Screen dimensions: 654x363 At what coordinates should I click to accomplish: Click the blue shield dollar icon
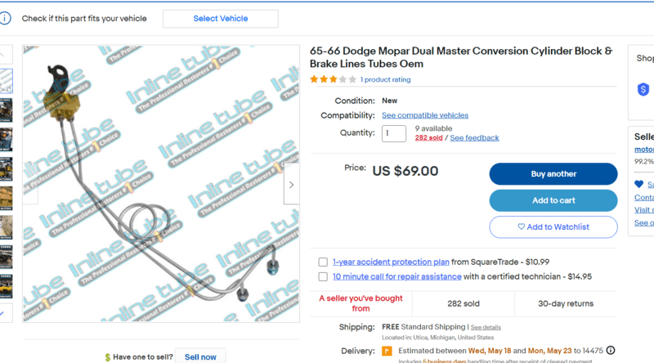coord(643,89)
